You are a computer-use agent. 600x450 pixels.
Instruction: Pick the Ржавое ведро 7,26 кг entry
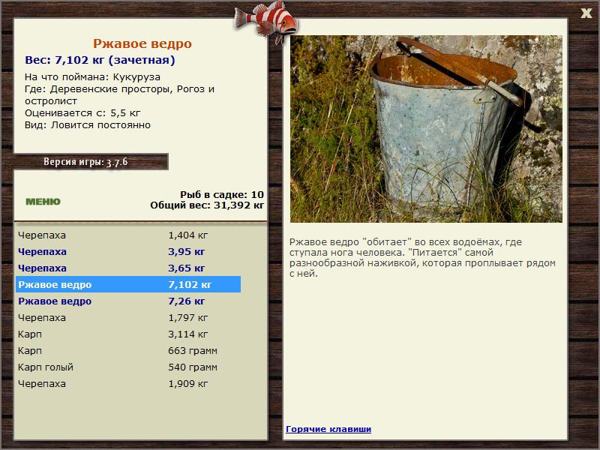coord(127,301)
